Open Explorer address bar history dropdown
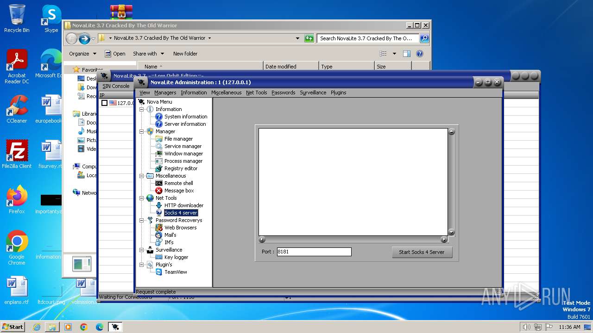The image size is (593, 333). (297, 38)
